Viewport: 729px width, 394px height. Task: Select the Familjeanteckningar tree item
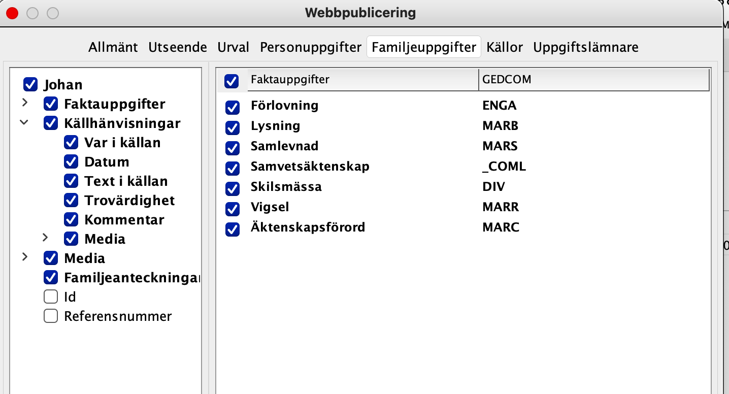(132, 278)
